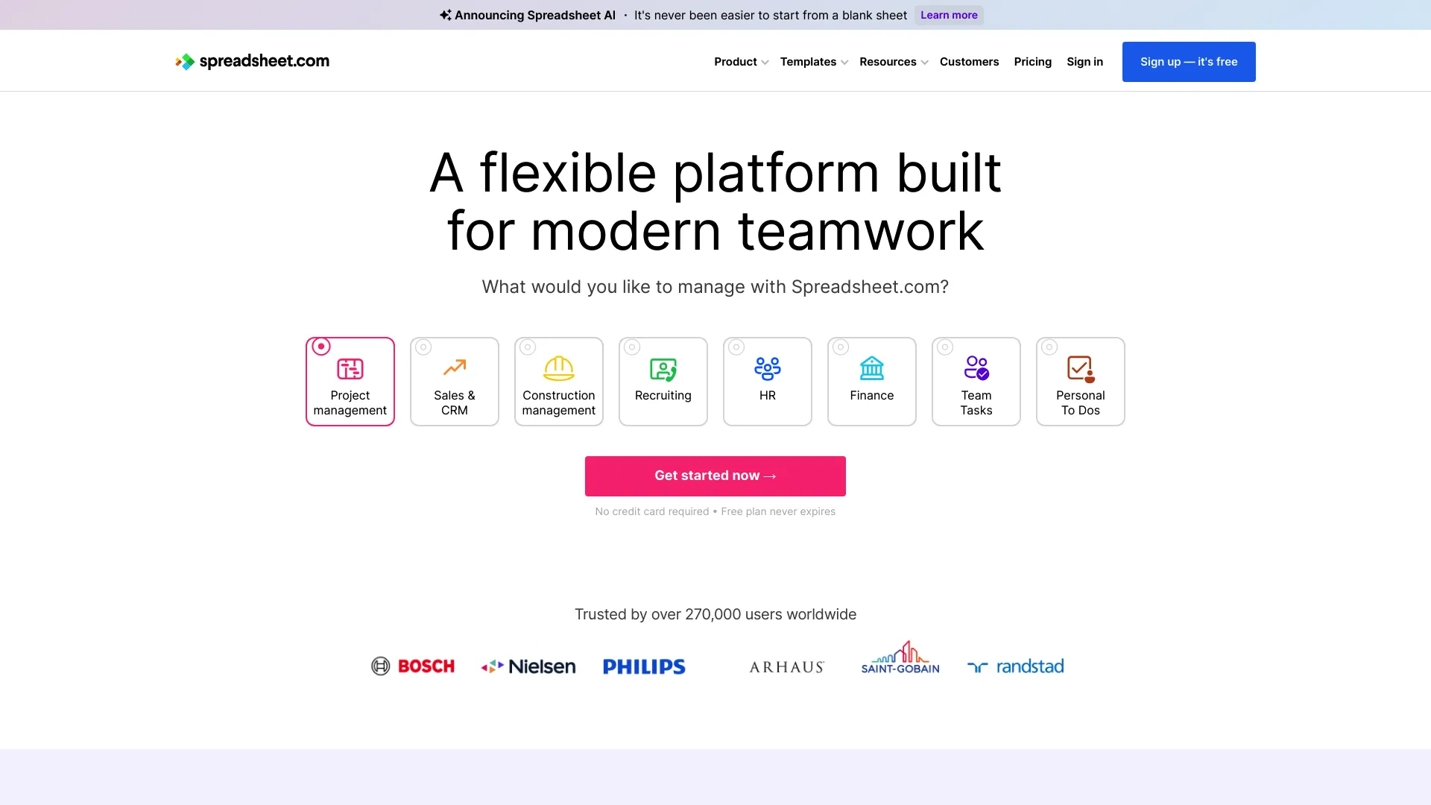Viewport: 1431px width, 805px height.
Task: Click "It's never been easier" banner text
Action: [771, 15]
